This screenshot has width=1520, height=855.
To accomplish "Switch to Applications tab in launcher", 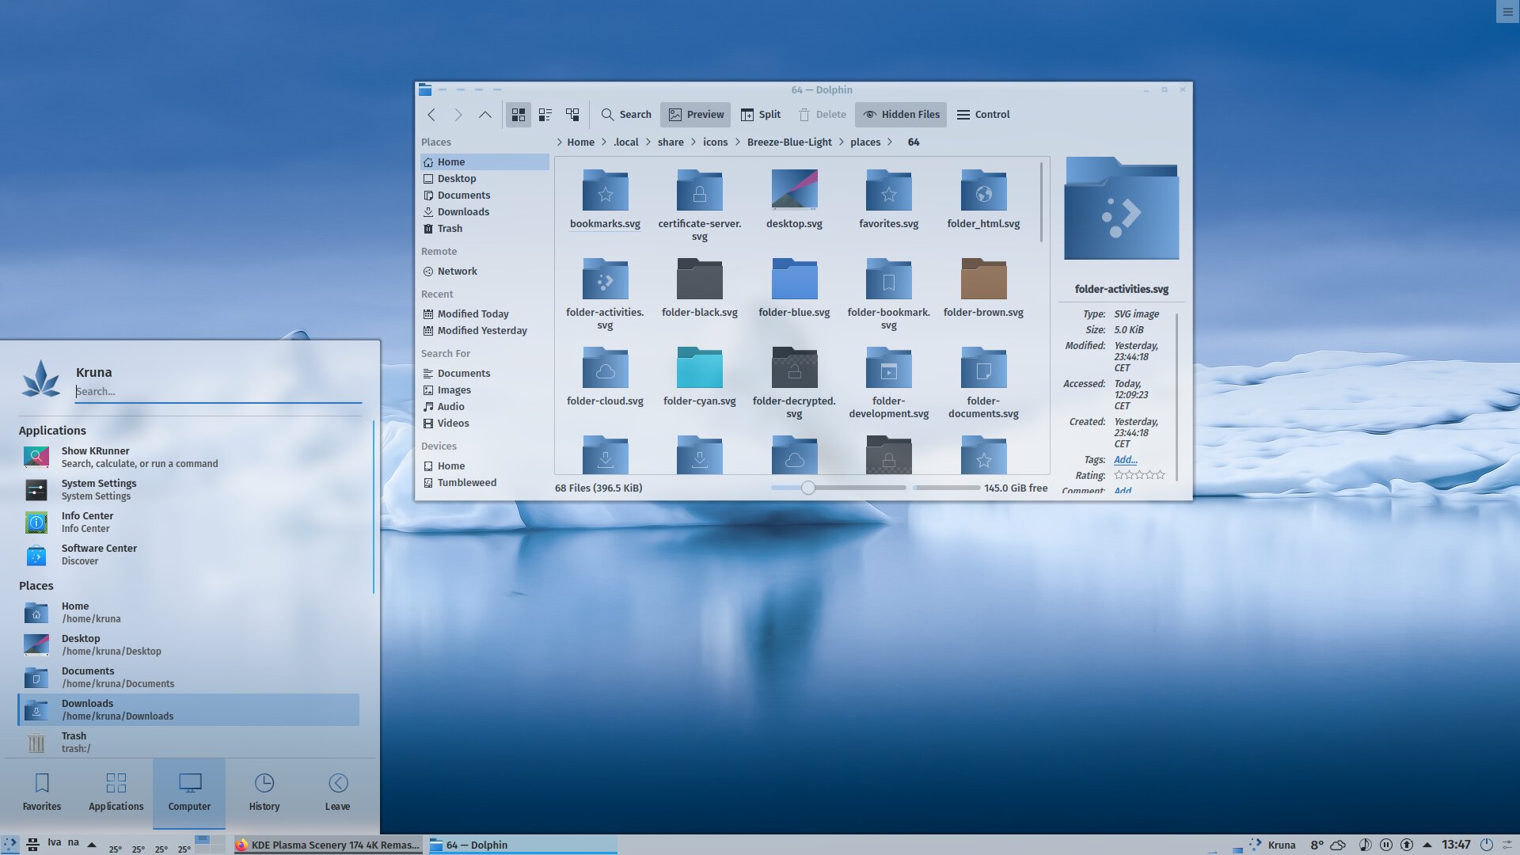I will (116, 792).
